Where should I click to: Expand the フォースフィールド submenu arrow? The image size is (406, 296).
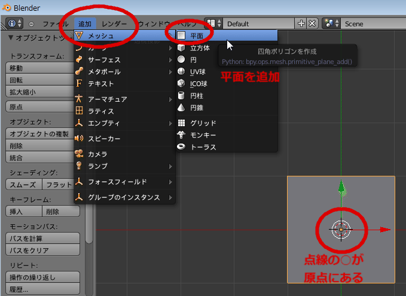[170, 182]
